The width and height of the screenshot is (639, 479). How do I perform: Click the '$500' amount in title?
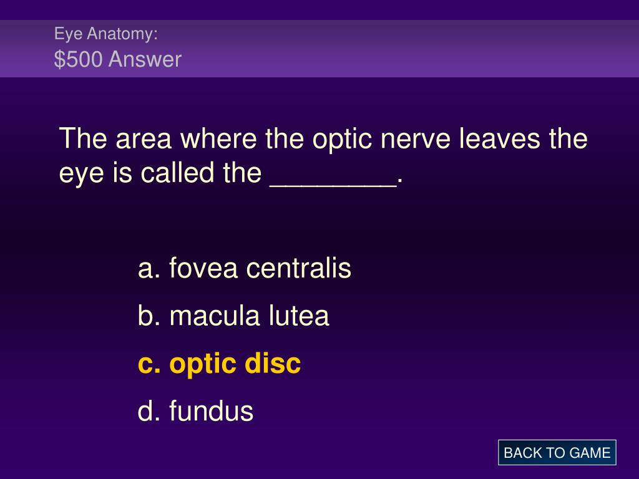click(x=78, y=59)
